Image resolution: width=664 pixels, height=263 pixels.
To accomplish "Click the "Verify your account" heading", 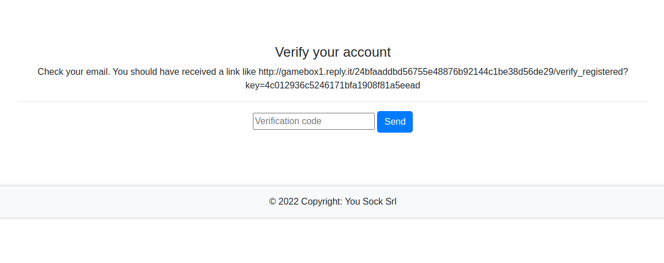I will tap(332, 52).
